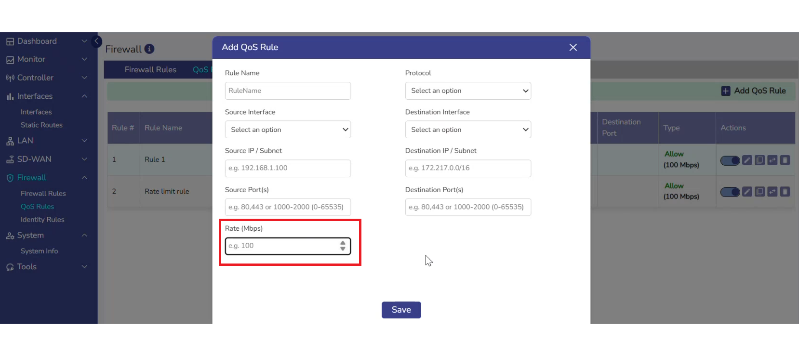The image size is (799, 356).
Task: Close the Add QoS Rule dialog
Action: tap(573, 47)
